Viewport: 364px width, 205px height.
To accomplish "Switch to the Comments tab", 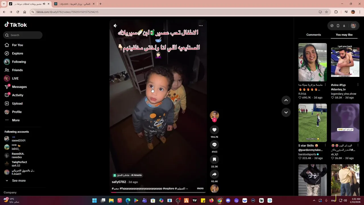I will [313, 35].
